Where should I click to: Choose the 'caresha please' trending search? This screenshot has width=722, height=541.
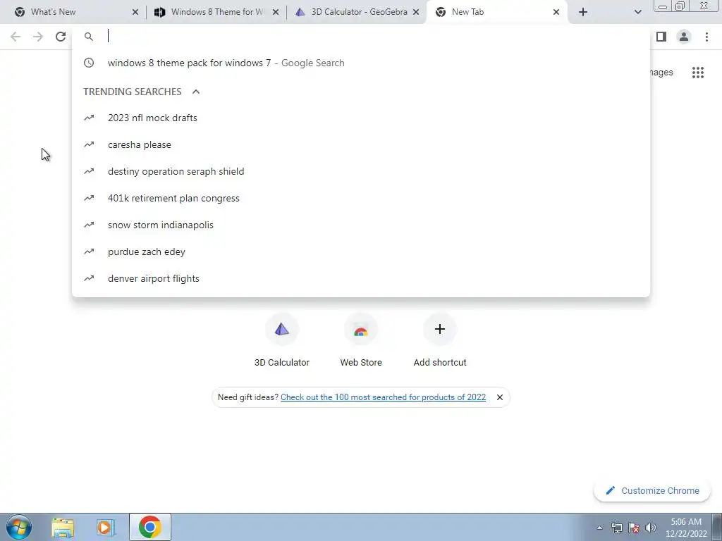(x=361, y=144)
